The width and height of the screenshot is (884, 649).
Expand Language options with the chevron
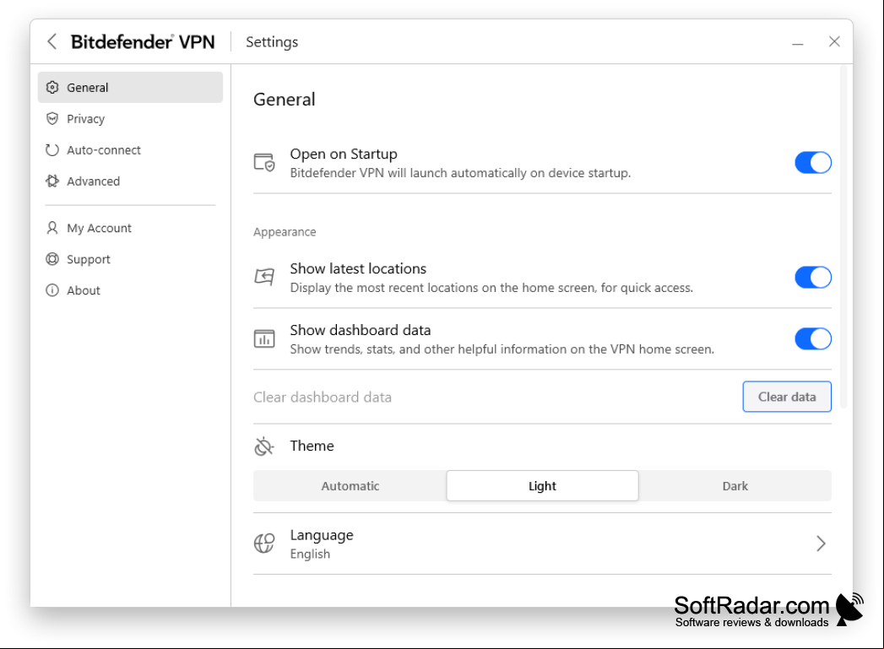click(x=821, y=544)
